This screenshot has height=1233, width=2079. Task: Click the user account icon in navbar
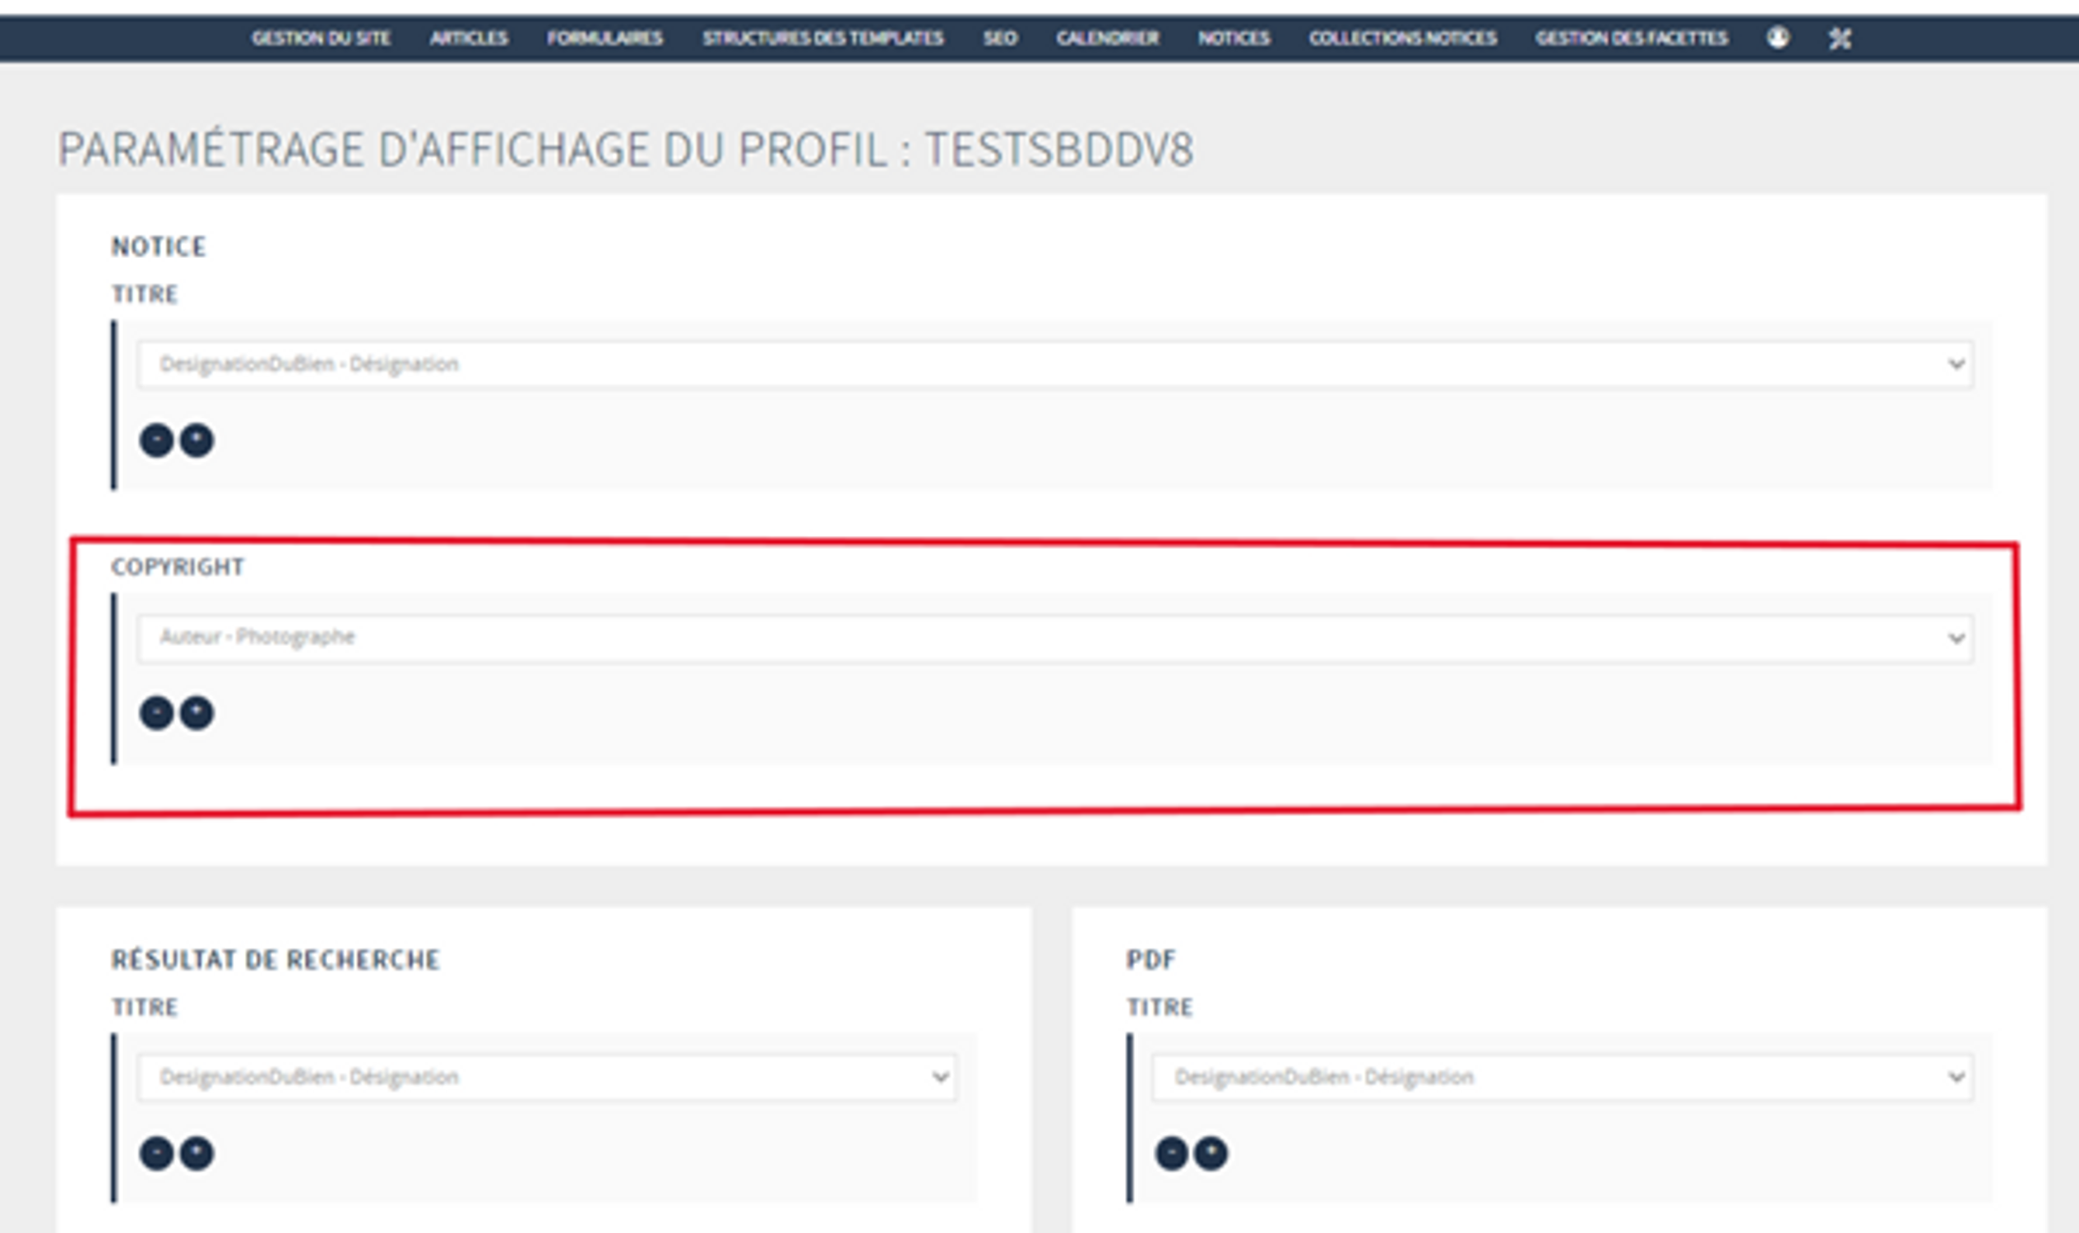(1777, 37)
